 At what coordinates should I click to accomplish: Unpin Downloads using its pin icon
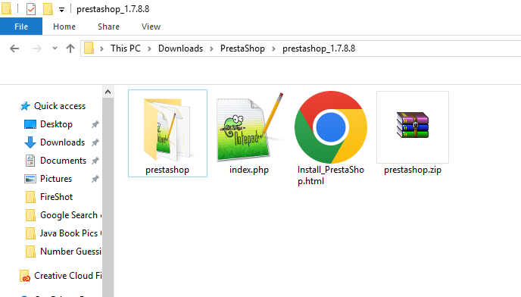click(x=95, y=142)
